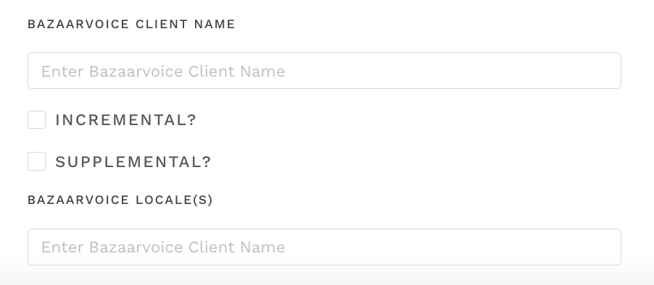Image resolution: width=654 pixels, height=285 pixels.
Task: Select the text box under Bazaarvoice Client Name
Action: 325,71
